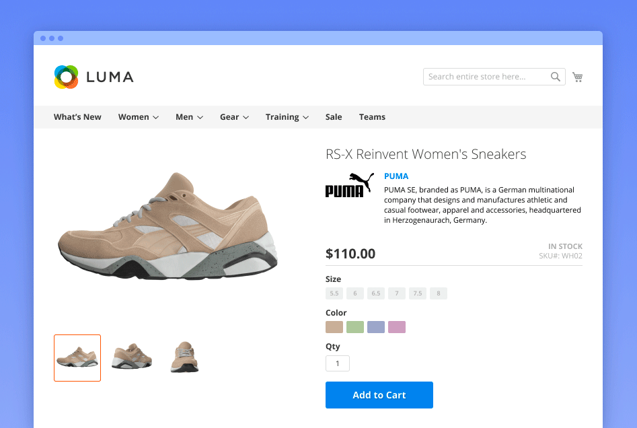Select size 6.5 for the sneakers
Image resolution: width=637 pixels, height=428 pixels.
(x=376, y=293)
